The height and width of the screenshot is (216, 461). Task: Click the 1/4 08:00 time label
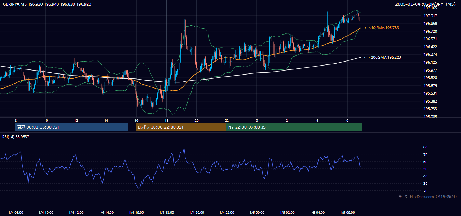(x=16, y=212)
